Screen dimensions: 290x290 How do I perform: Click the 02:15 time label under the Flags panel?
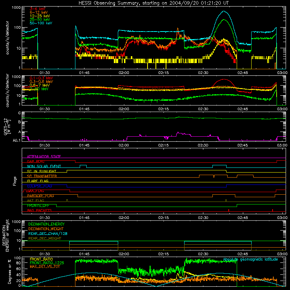(x=163, y=218)
